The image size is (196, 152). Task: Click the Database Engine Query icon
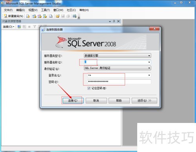pos(28,16)
